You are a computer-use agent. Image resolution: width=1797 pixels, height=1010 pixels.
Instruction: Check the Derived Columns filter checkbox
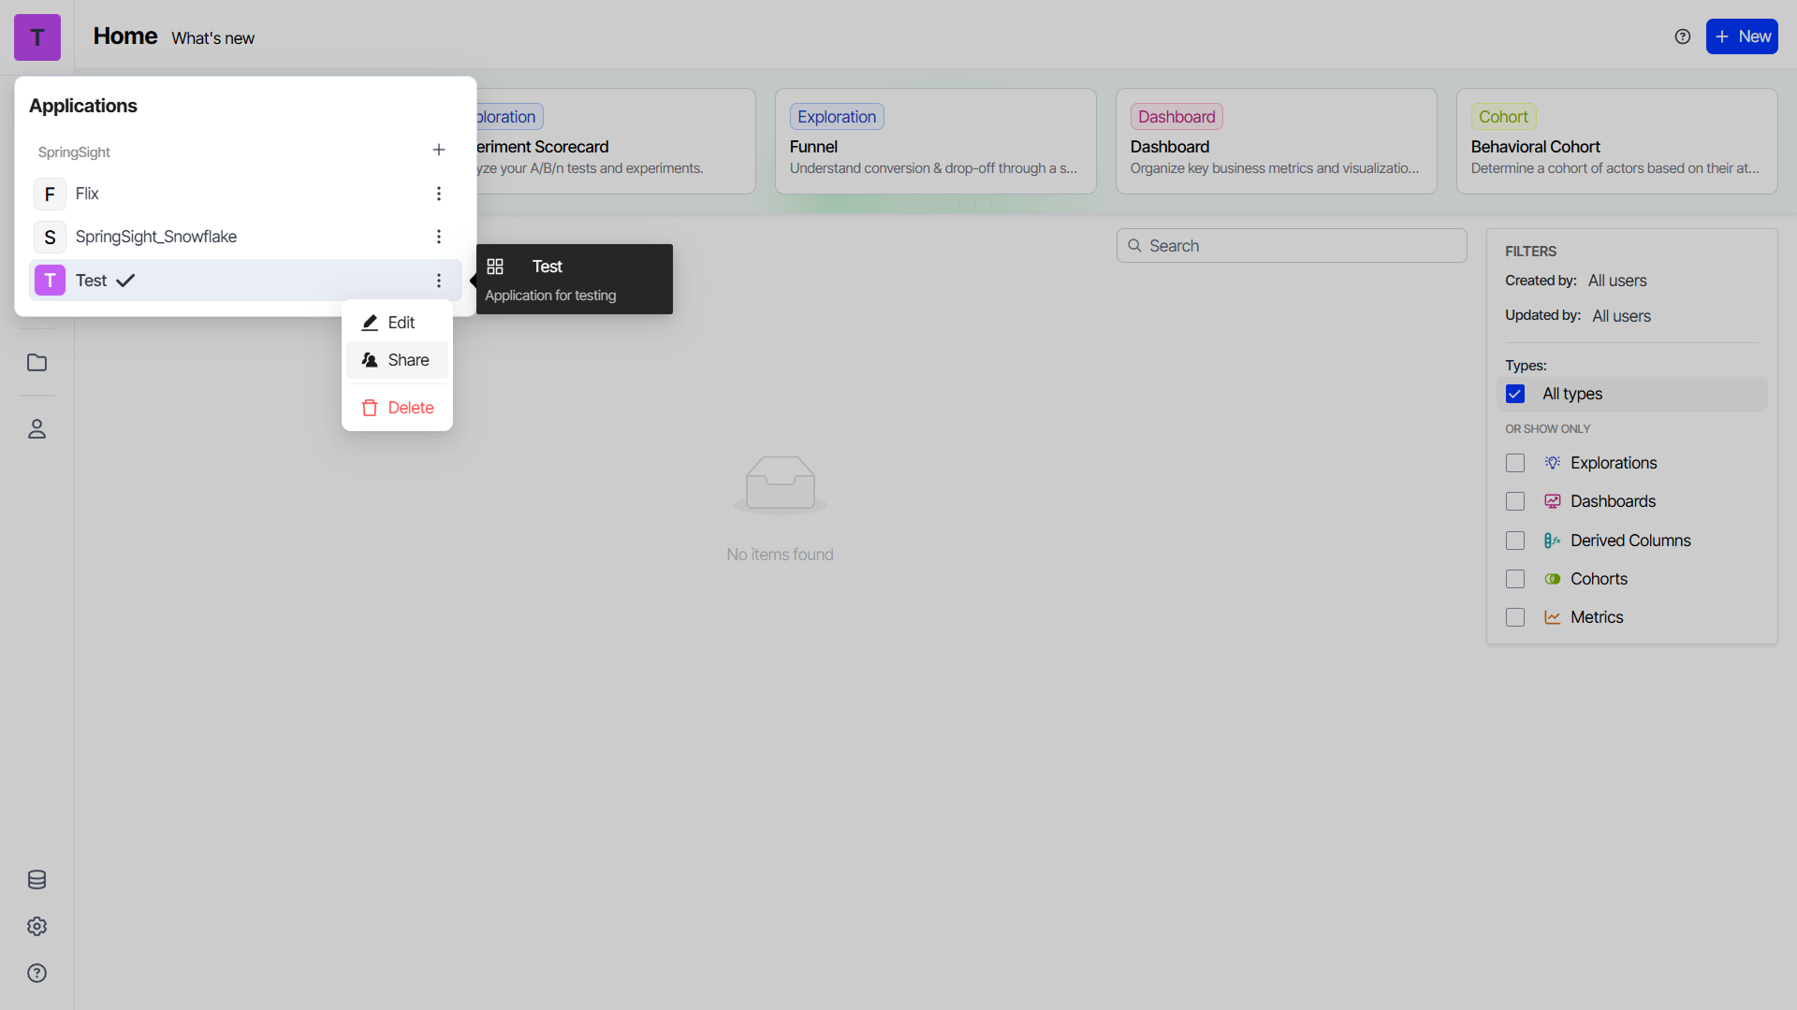[x=1514, y=541]
